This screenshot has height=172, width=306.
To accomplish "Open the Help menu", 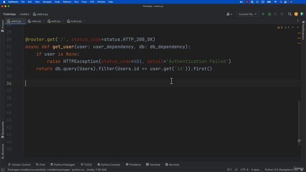I will click(x=110, y=2).
